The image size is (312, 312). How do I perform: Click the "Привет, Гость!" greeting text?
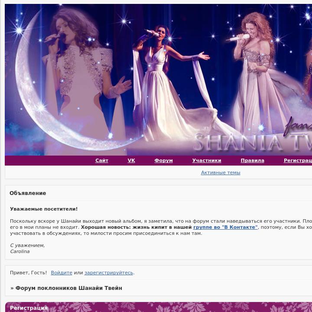click(29, 273)
